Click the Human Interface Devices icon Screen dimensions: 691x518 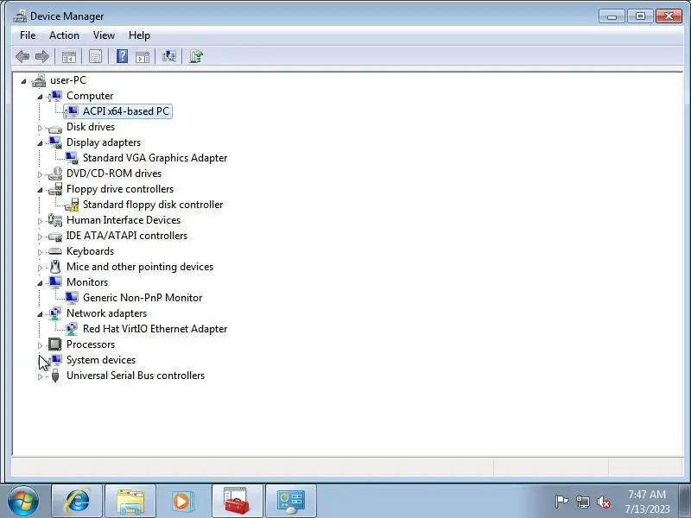(55, 220)
